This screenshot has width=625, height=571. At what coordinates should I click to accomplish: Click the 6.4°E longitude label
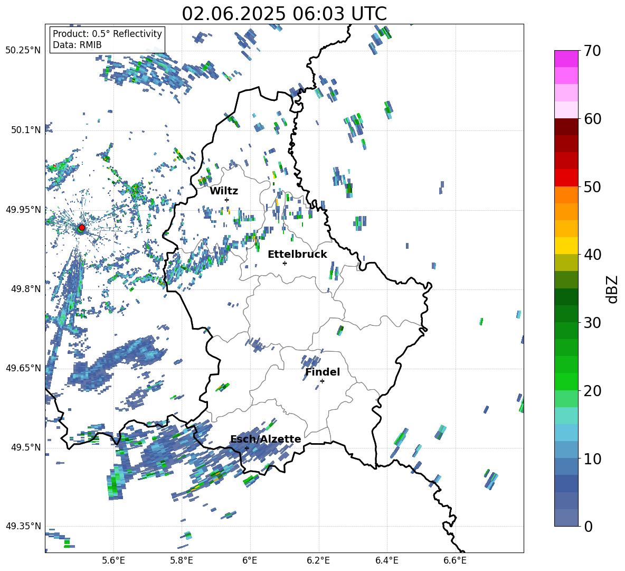click(x=387, y=560)
